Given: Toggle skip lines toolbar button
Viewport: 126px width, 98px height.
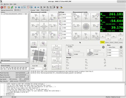Looking at the screenshot, I should [28, 7].
